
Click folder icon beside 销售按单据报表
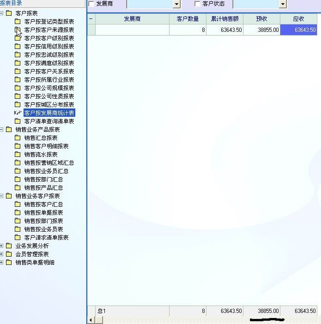18,213
